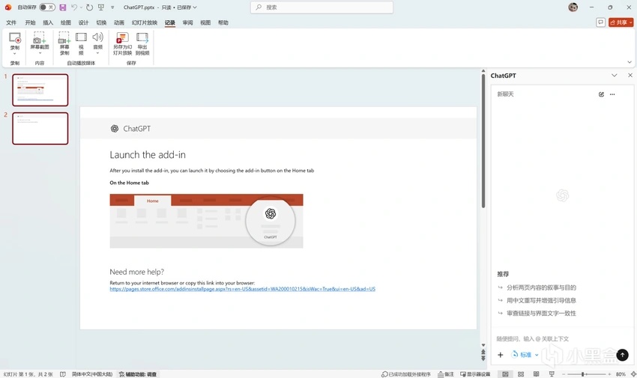This screenshot has height=378, width=637.
Task: Click the 共享 (Share) button
Action: pos(621,22)
